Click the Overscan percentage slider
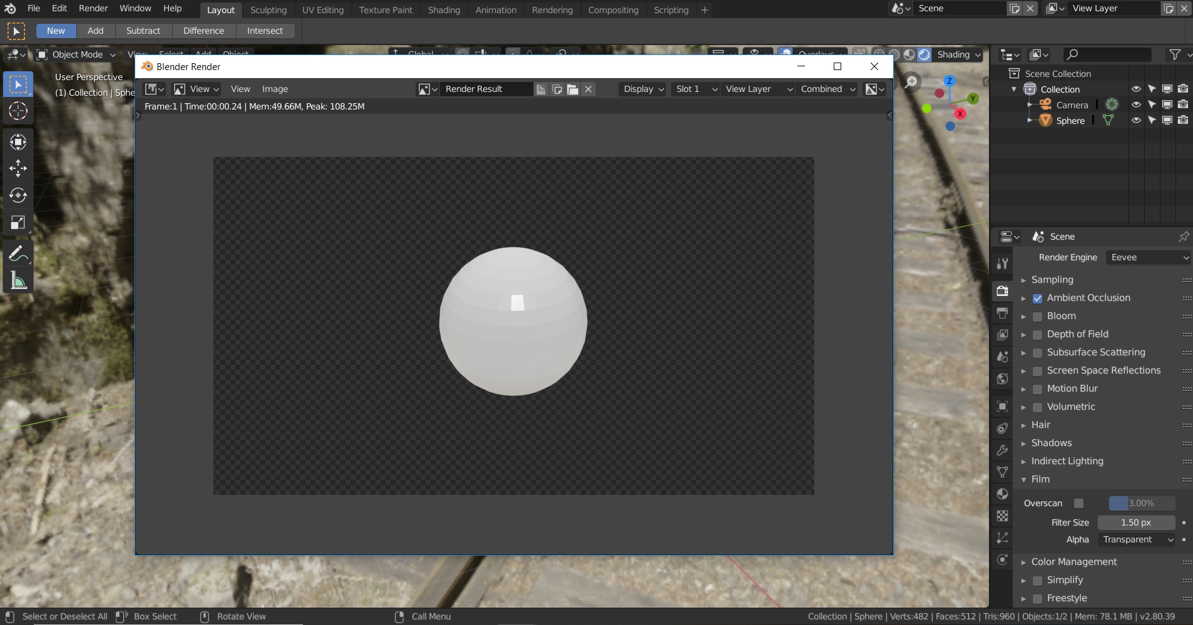Screen dimensions: 1193x625 coord(1142,503)
